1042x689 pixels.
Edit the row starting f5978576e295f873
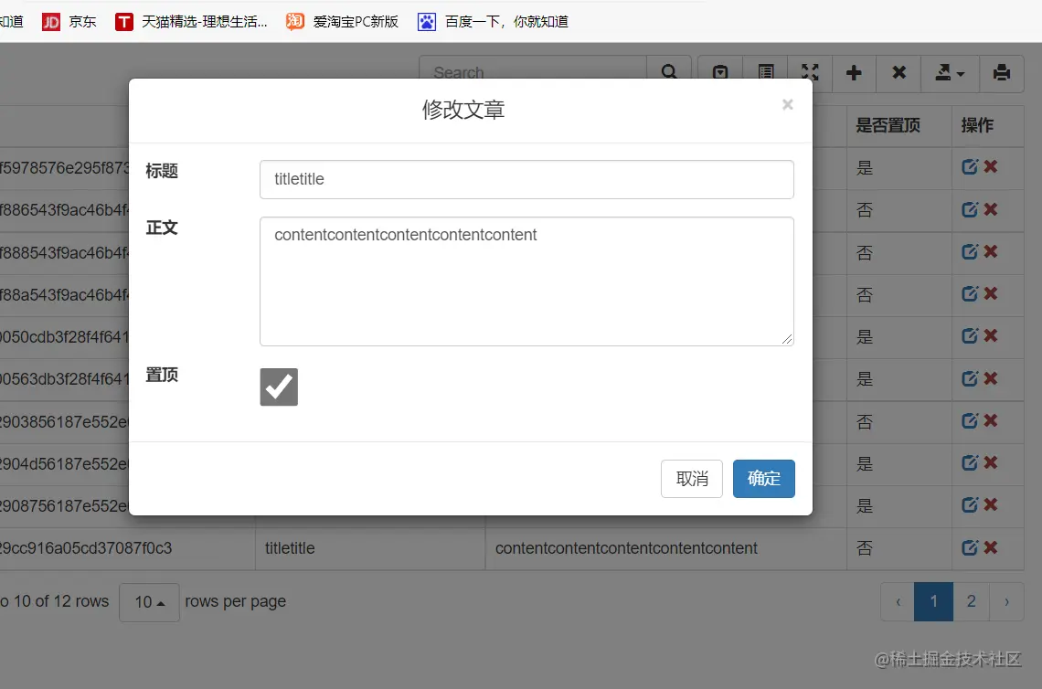pos(970,167)
